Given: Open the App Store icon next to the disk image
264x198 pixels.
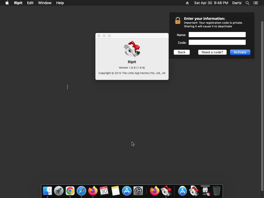Looking at the screenshot, I should [x=183, y=191].
